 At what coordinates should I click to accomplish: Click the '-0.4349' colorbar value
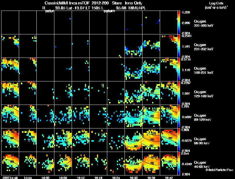tap(187, 164)
